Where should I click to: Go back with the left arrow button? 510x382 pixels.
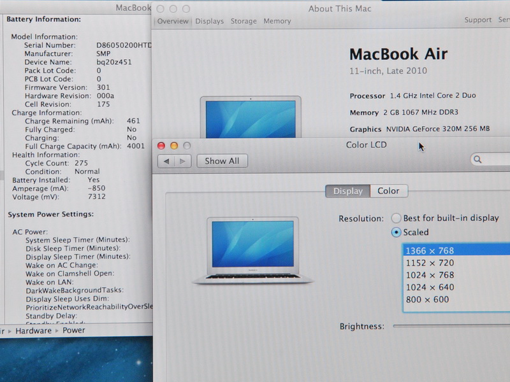[x=166, y=161]
